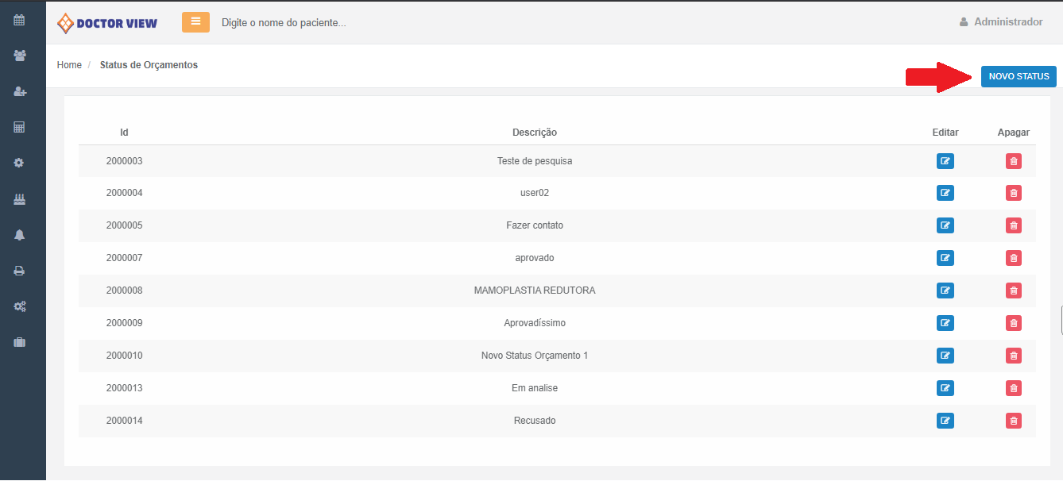Open the calendar icon in sidebar
This screenshot has width=1063, height=481.
20,20
